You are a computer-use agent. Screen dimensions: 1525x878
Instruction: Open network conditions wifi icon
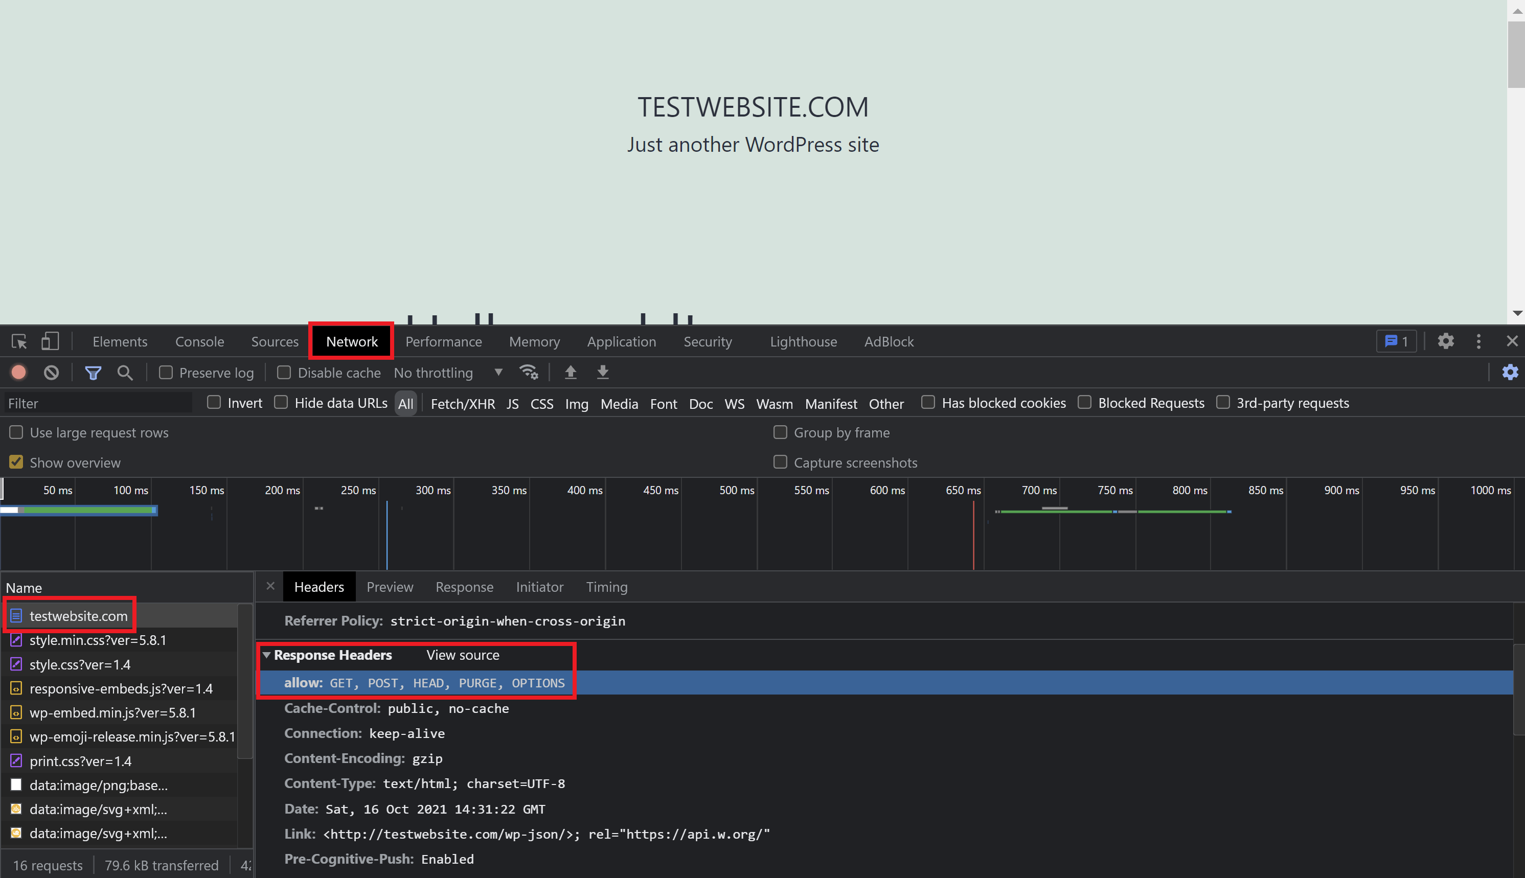529,372
